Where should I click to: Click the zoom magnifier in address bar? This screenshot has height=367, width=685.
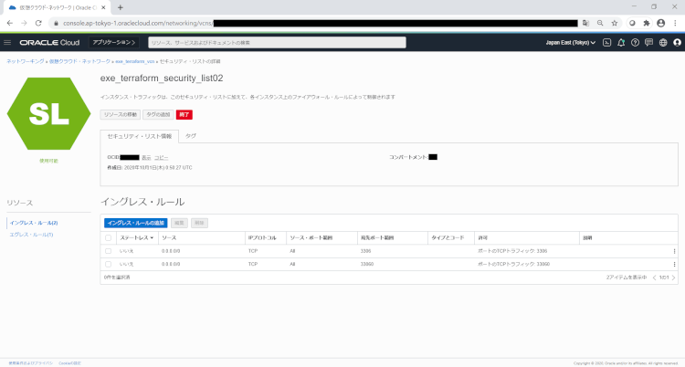[x=600, y=23]
